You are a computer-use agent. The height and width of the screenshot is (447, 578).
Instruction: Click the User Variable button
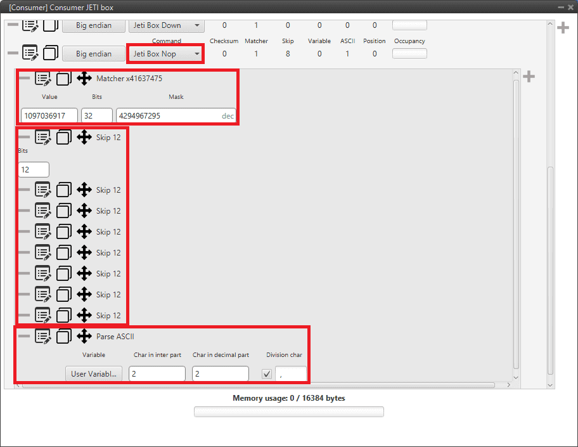[93, 374]
